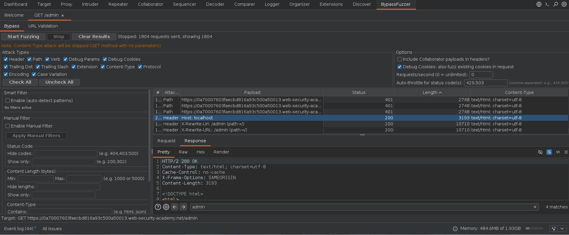Screen dimensions: 569x235
Task: Click the AI sparkle icon in status bar
Action: tap(554, 229)
